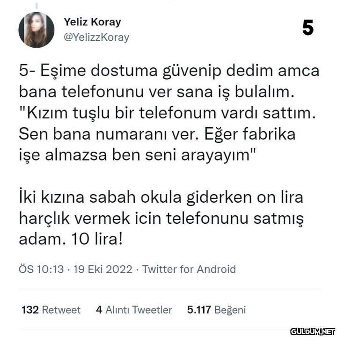The image size is (337, 337).
Task: Open Yeliz Koray's profile picture
Action: 37,29
